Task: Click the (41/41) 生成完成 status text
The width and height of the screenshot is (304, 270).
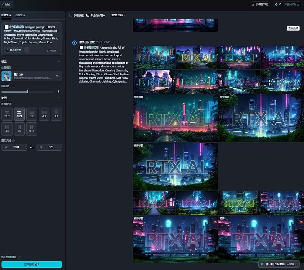Action: pos(275,264)
